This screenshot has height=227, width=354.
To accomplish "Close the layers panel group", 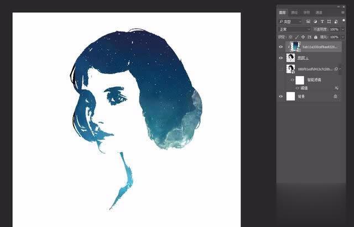I will (343, 7).
